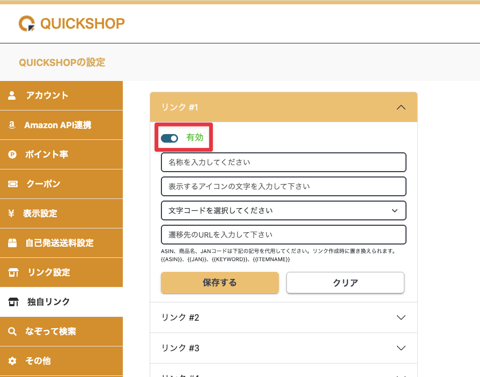This screenshot has width=480, height=377.
Task: Toggle the 有効 switch for リンク #1
Action: 169,138
